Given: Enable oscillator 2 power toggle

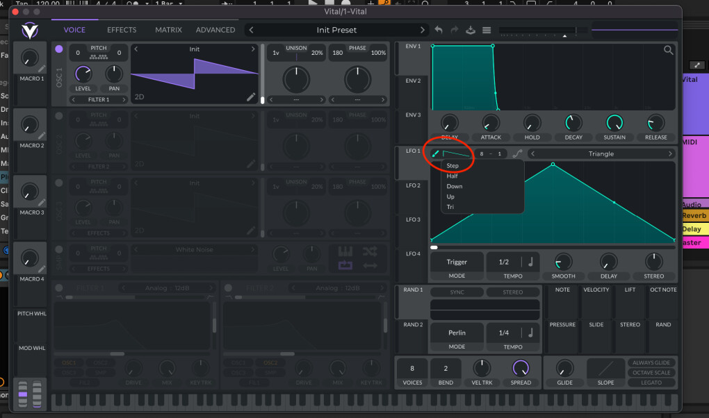Looking at the screenshot, I should click(x=59, y=116).
